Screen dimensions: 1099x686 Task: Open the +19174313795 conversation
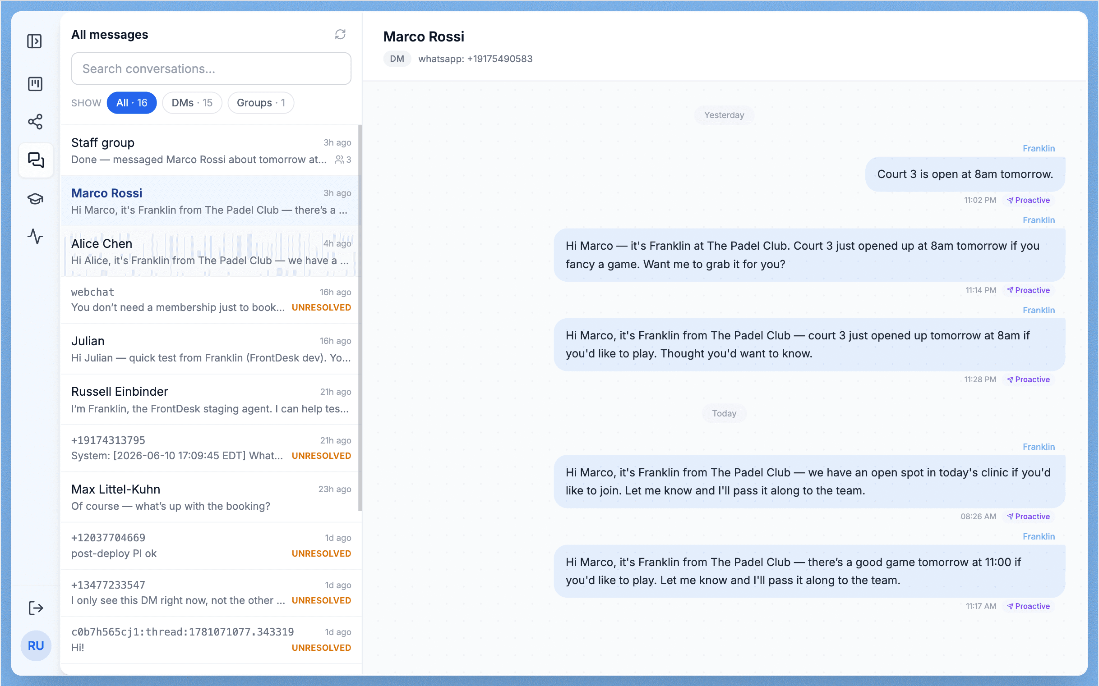point(209,448)
